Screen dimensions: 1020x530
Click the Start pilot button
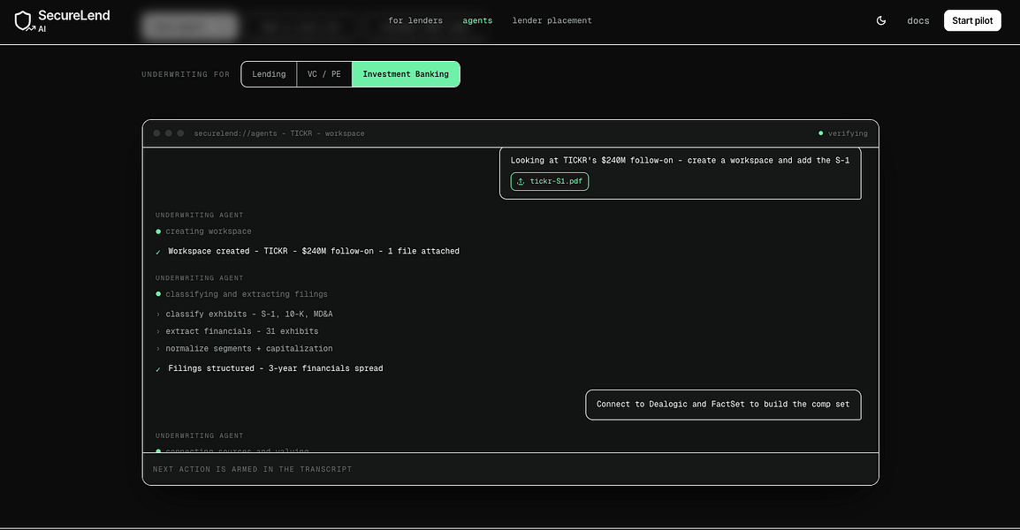click(972, 21)
